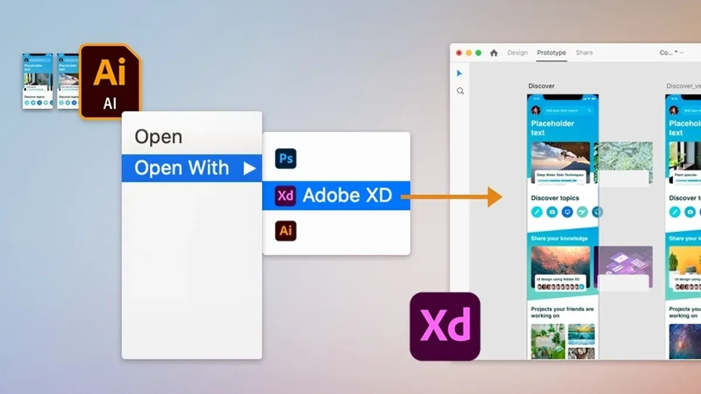
Task: Click the pencil topic icon in Discover artboard
Action: (537, 212)
